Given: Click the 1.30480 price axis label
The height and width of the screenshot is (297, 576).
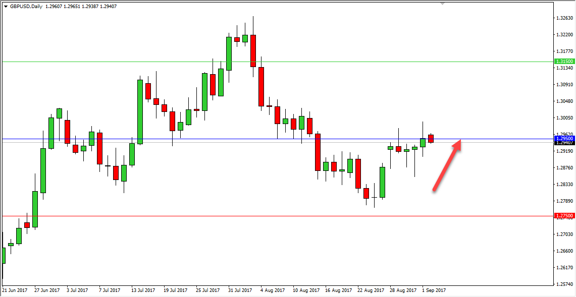Looking at the screenshot, I should coord(564,101).
